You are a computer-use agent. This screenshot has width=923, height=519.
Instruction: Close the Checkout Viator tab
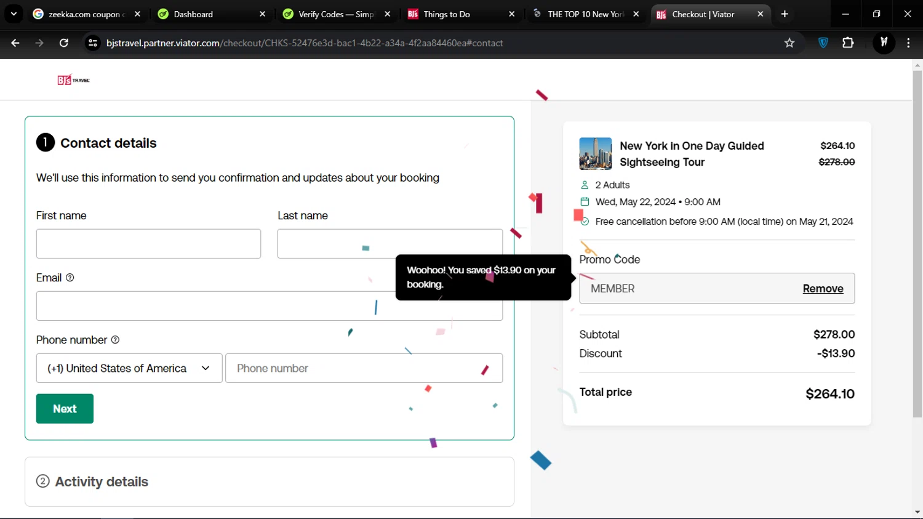pyautogui.click(x=761, y=14)
